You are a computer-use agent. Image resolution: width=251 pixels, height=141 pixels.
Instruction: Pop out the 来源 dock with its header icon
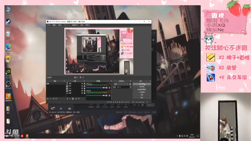point(84,81)
